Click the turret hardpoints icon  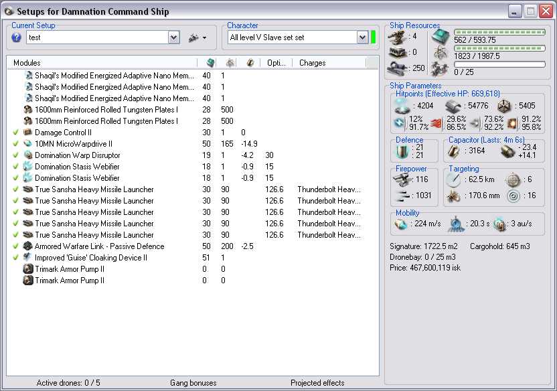(x=397, y=37)
